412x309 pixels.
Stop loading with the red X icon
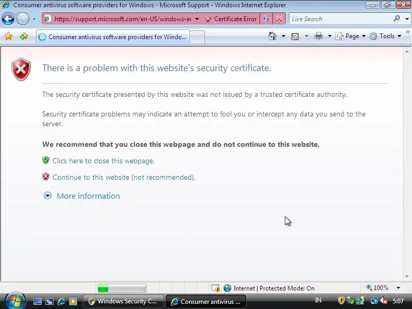(279, 19)
